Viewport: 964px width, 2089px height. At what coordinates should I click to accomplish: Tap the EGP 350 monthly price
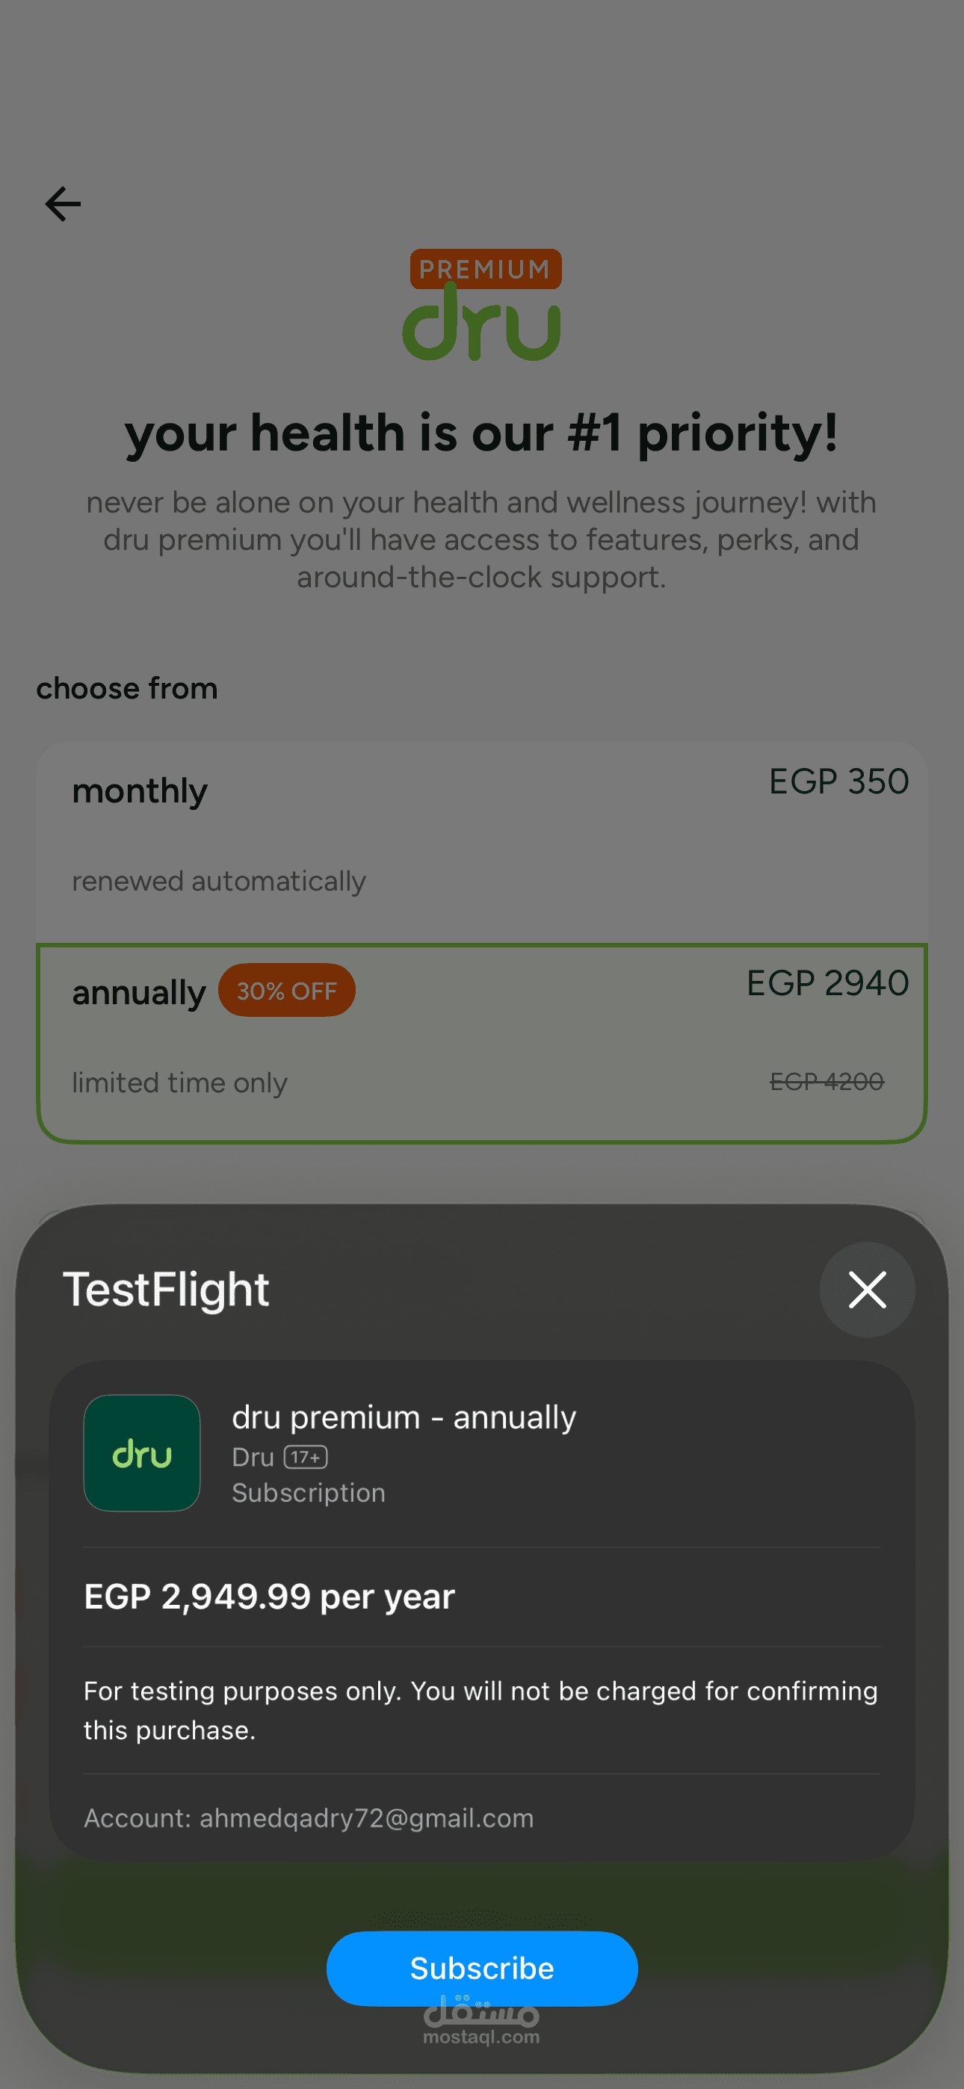tap(838, 782)
